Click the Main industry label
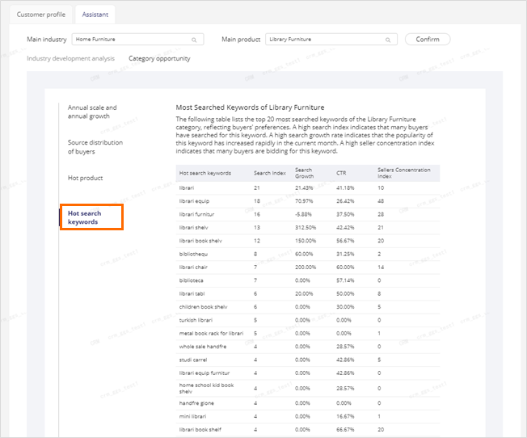 (x=47, y=40)
